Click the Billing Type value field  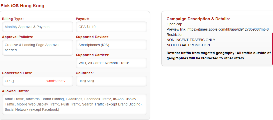pos(37,27)
